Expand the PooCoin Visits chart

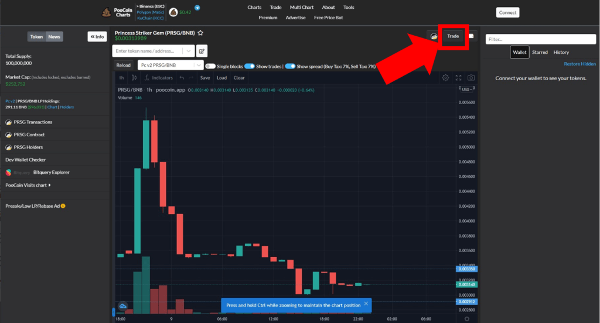[x=28, y=185]
